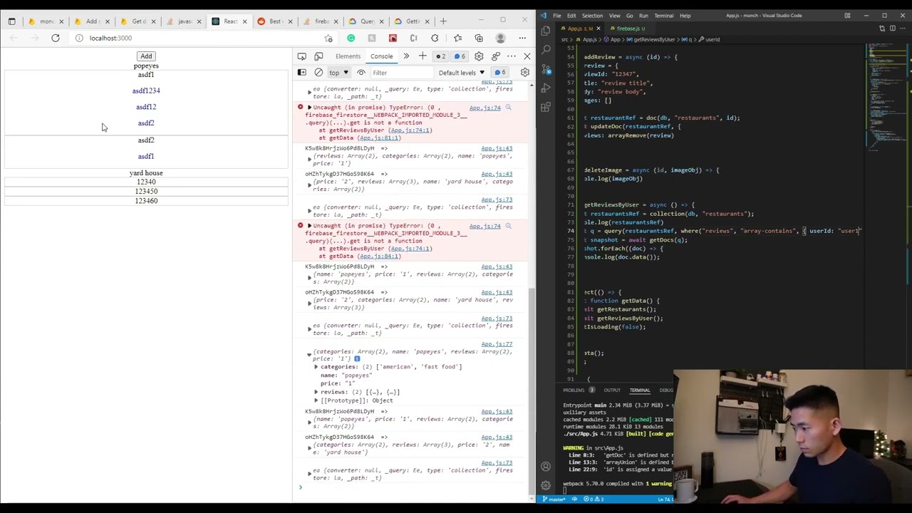The image size is (912, 513).
Task: Open errors and warnings count in status bar
Action: tap(593, 499)
